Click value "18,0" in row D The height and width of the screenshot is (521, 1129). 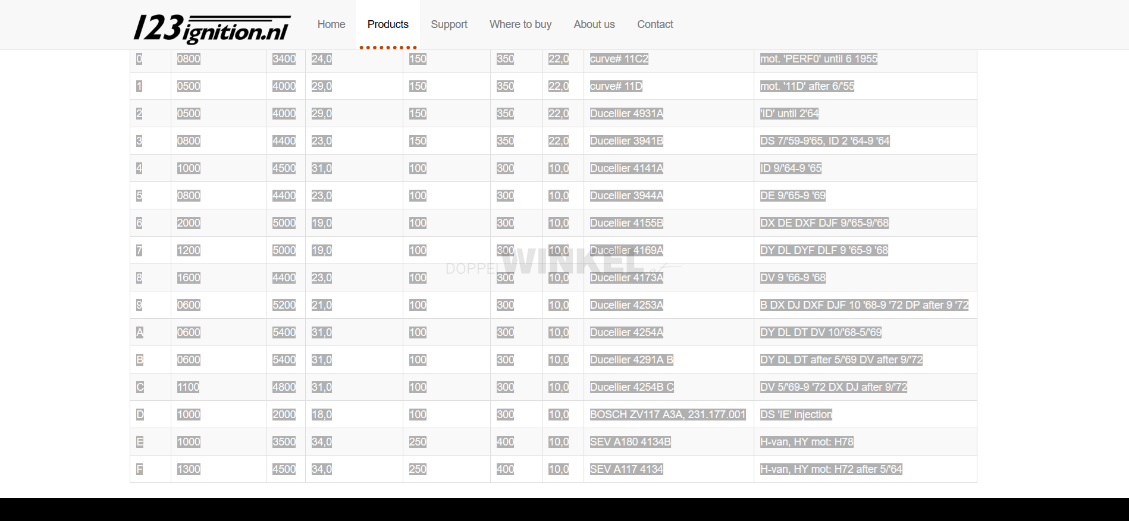pyautogui.click(x=322, y=415)
